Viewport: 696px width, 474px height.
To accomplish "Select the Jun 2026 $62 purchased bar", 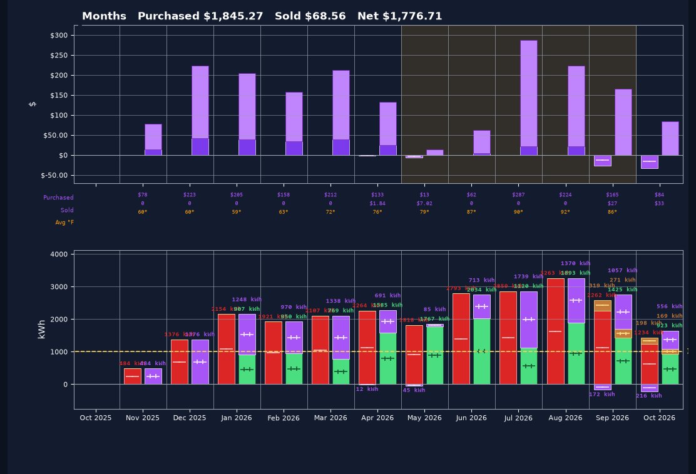I will (x=482, y=143).
